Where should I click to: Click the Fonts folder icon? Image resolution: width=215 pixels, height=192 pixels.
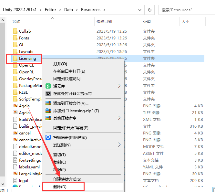[15, 38]
